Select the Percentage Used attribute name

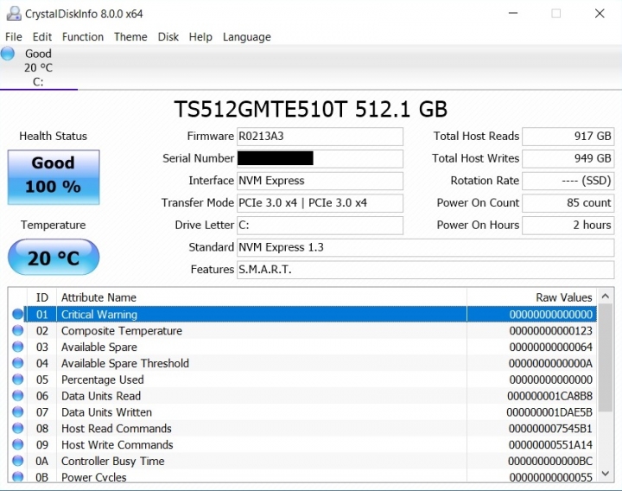click(102, 379)
